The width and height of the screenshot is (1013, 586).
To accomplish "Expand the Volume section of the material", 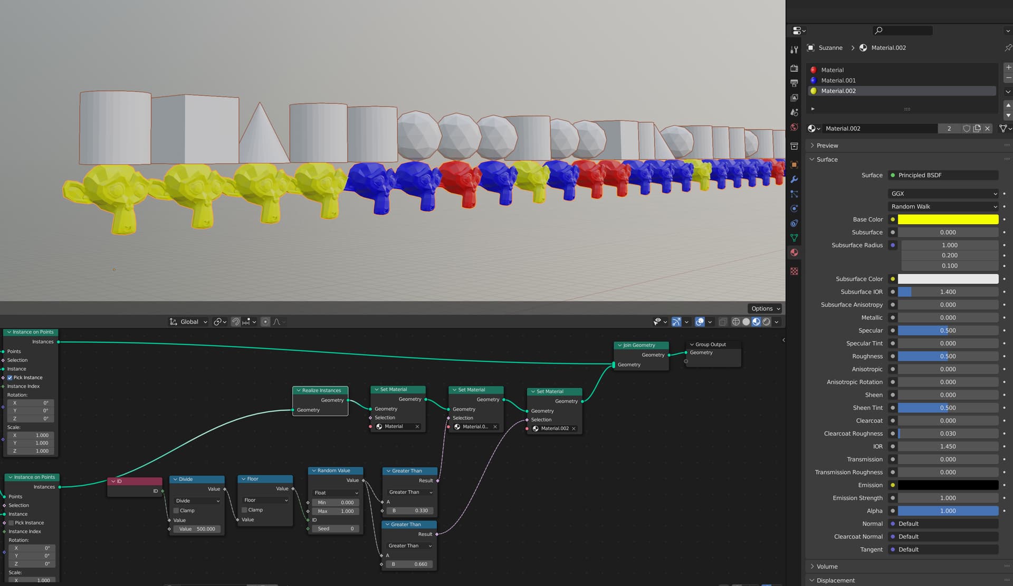I will pos(826,566).
